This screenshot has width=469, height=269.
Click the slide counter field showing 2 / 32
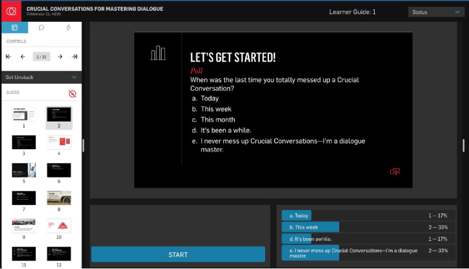(42, 57)
